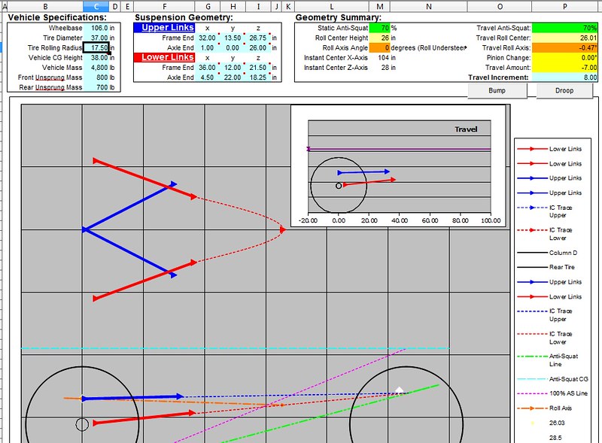Click the -20.00 axis label in Travel chart
602x443 pixels.
click(x=308, y=220)
